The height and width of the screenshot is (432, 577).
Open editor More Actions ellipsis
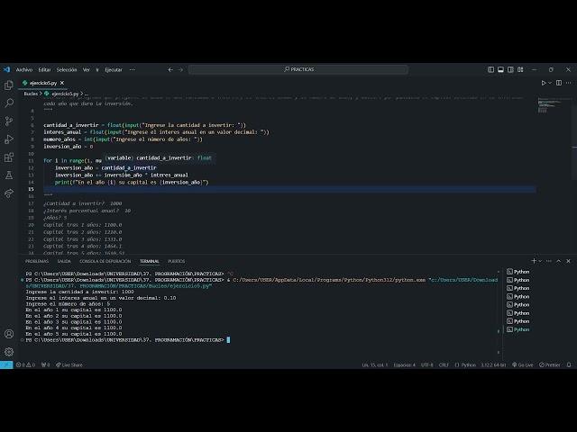pyautogui.click(x=569, y=83)
